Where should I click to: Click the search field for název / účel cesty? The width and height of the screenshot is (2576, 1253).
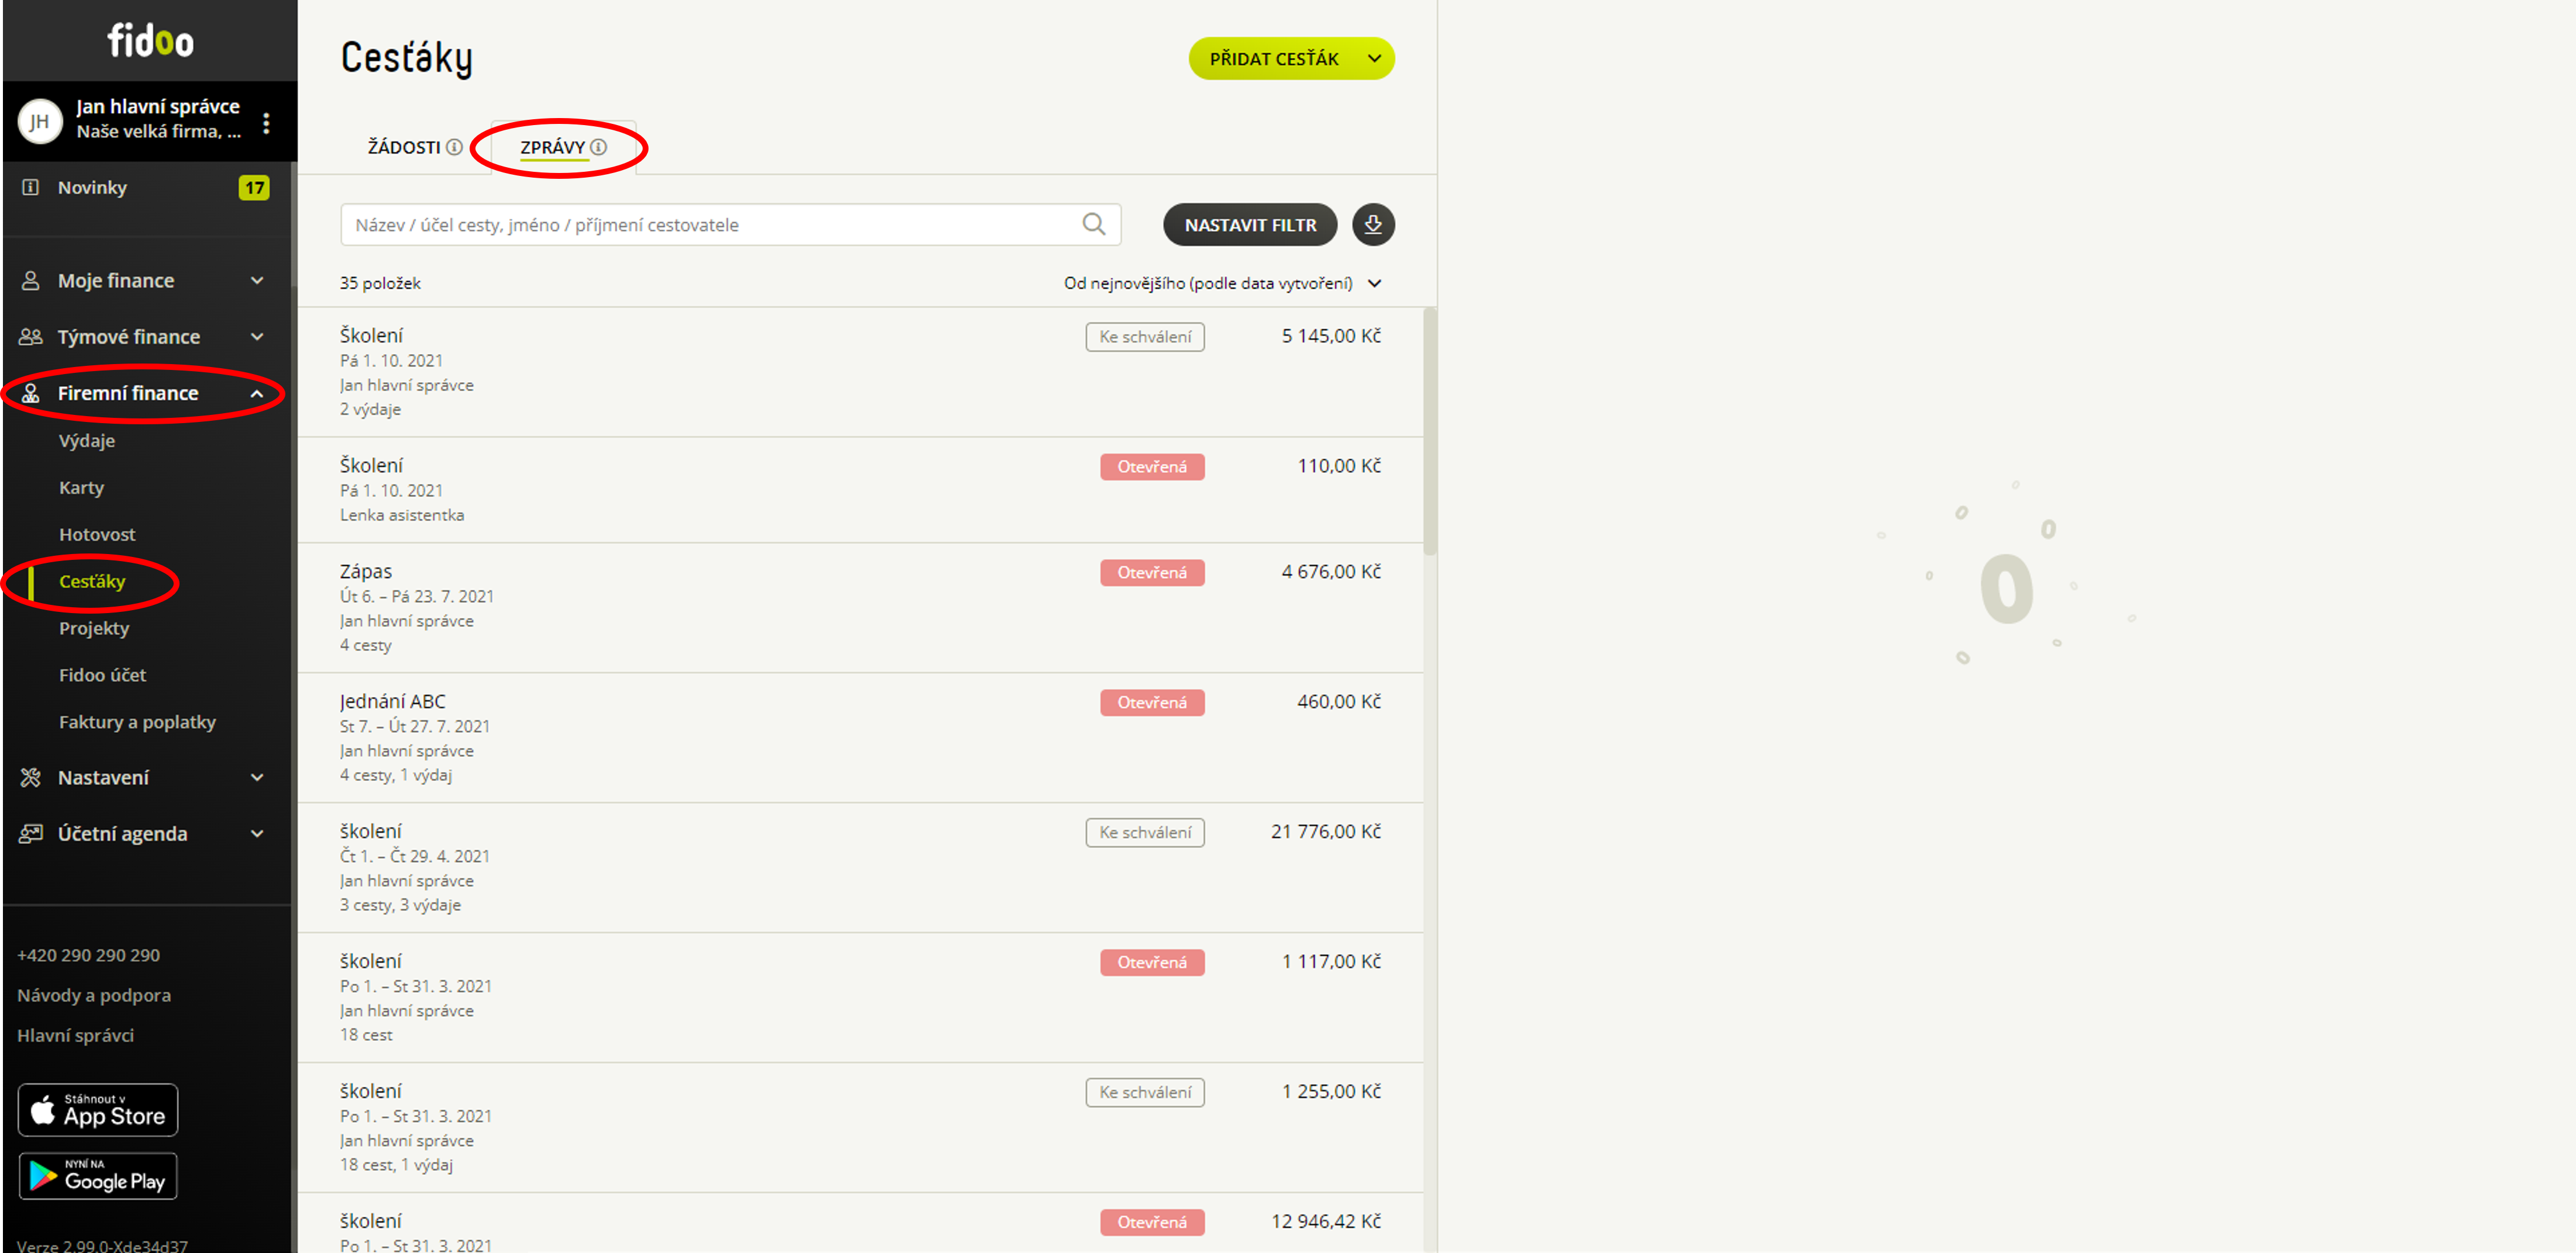click(730, 225)
